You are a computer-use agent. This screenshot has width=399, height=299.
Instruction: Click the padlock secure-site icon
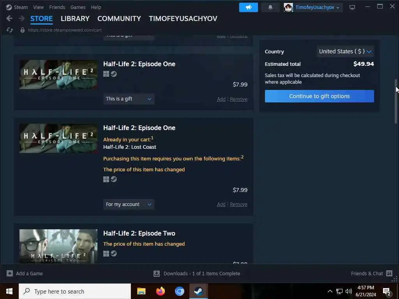22,30
